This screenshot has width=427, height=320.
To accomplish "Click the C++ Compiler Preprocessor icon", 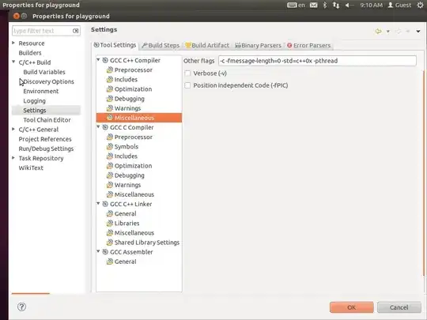I will coord(110,70).
